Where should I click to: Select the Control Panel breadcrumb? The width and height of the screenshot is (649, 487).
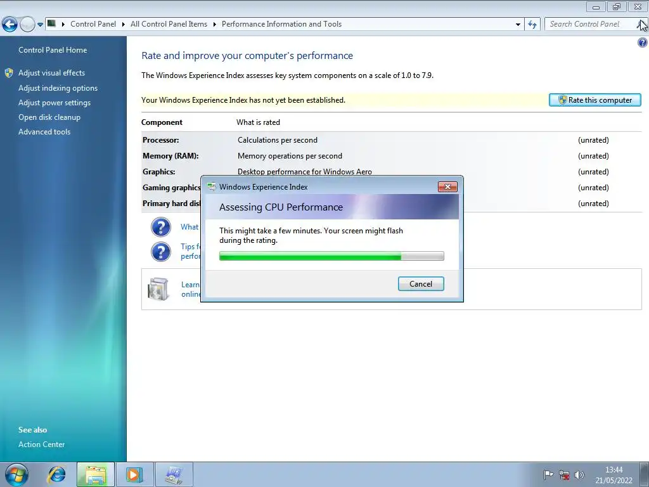point(93,24)
